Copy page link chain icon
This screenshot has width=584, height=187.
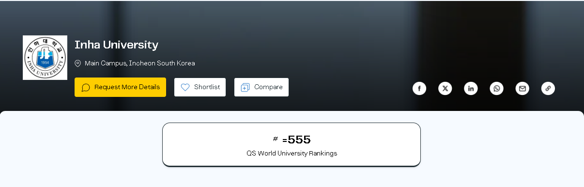pyautogui.click(x=548, y=88)
